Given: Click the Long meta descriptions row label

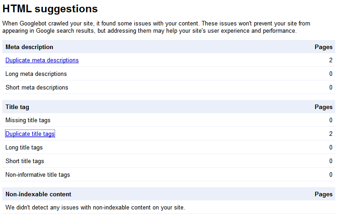Looking at the screenshot, I should coord(36,74).
